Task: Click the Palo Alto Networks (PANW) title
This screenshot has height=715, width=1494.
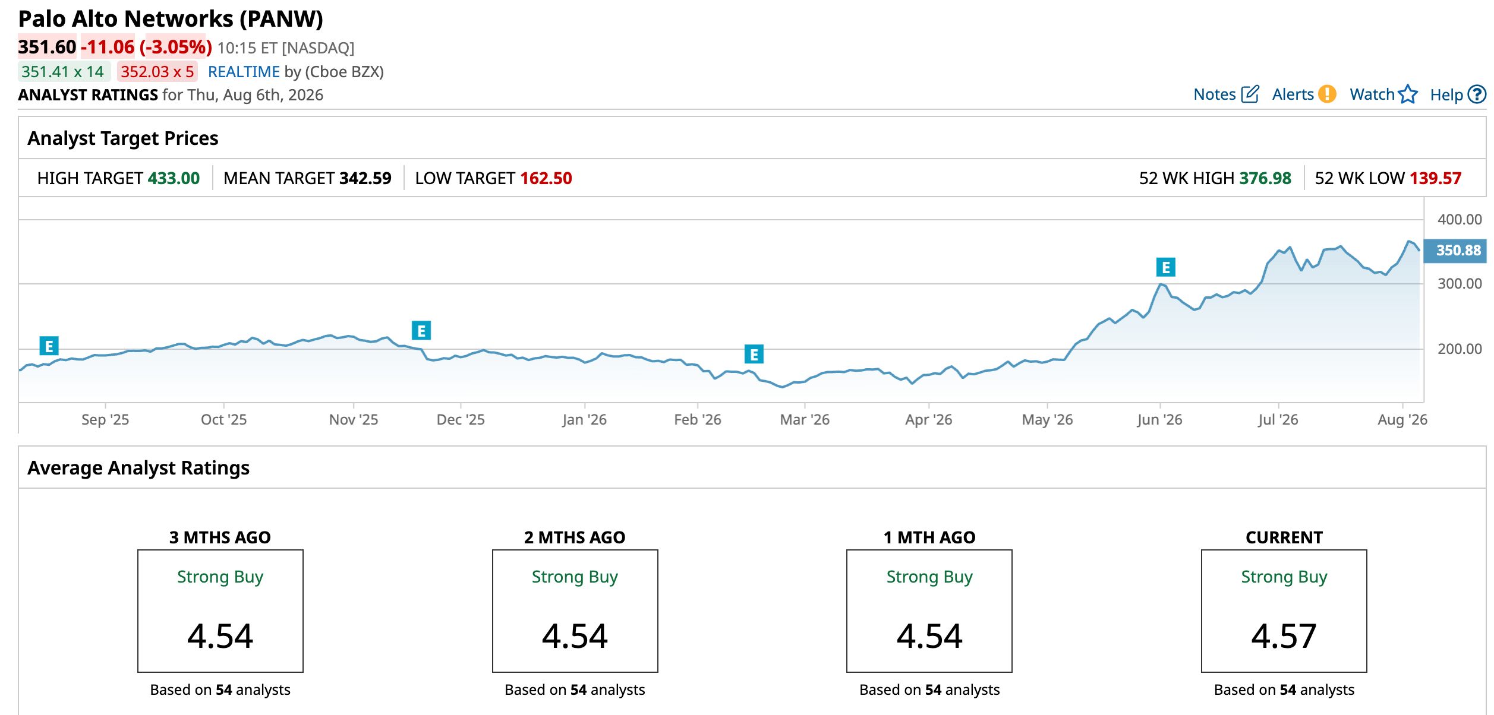Action: coord(171,19)
